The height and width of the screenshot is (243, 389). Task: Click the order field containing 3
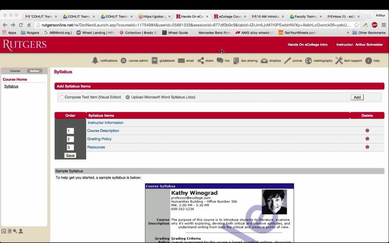point(70,147)
